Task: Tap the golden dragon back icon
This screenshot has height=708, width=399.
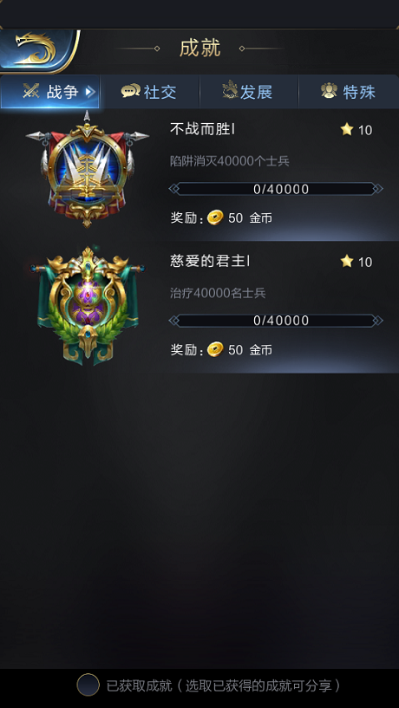Action: [x=36, y=49]
